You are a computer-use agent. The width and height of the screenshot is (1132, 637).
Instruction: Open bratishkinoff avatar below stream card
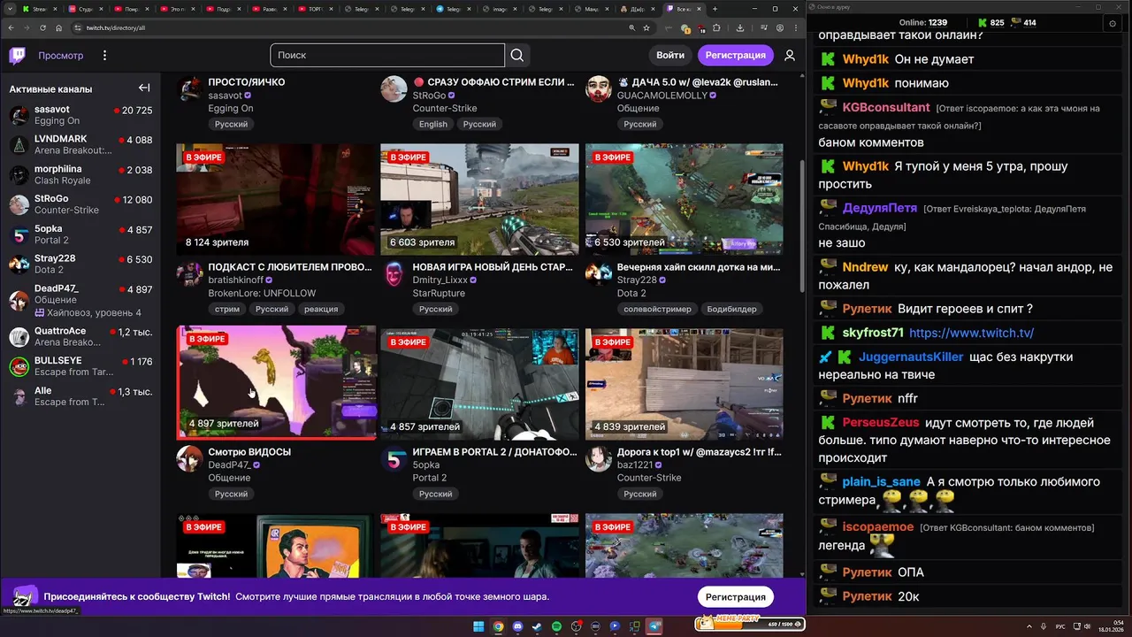click(x=189, y=274)
